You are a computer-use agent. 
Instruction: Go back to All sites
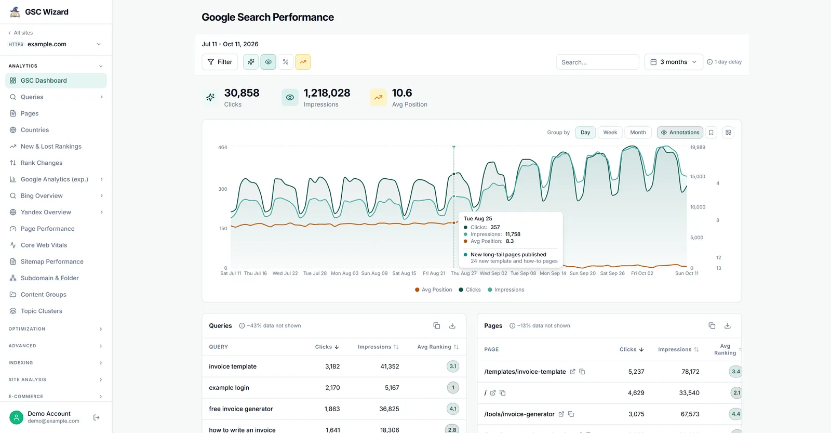20,33
